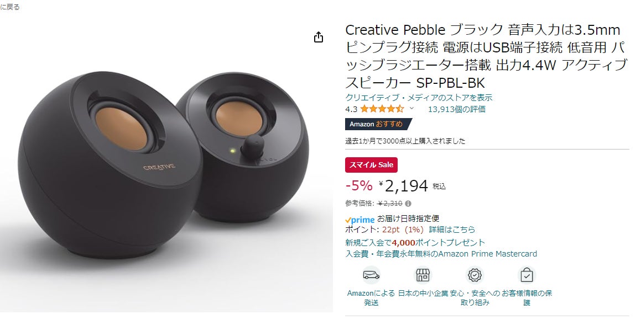Click the 4,000 points new member offer
The width and height of the screenshot is (641, 320).
pos(415,243)
